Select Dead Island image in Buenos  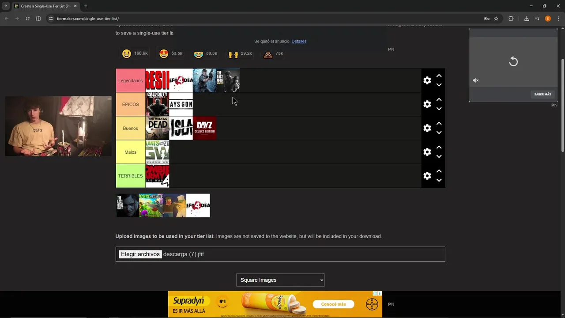point(181,128)
